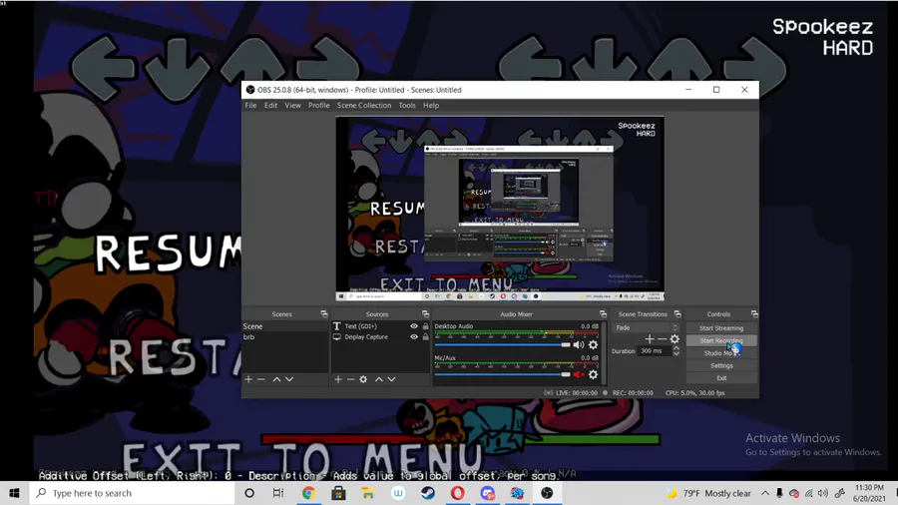Remove scene transition with minus icon
The image size is (898, 505).
click(x=663, y=339)
